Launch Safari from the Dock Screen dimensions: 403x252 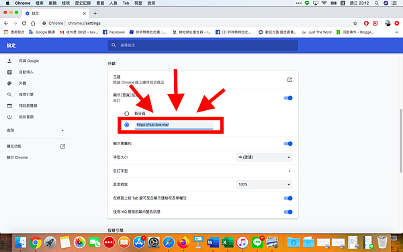(x=169, y=242)
